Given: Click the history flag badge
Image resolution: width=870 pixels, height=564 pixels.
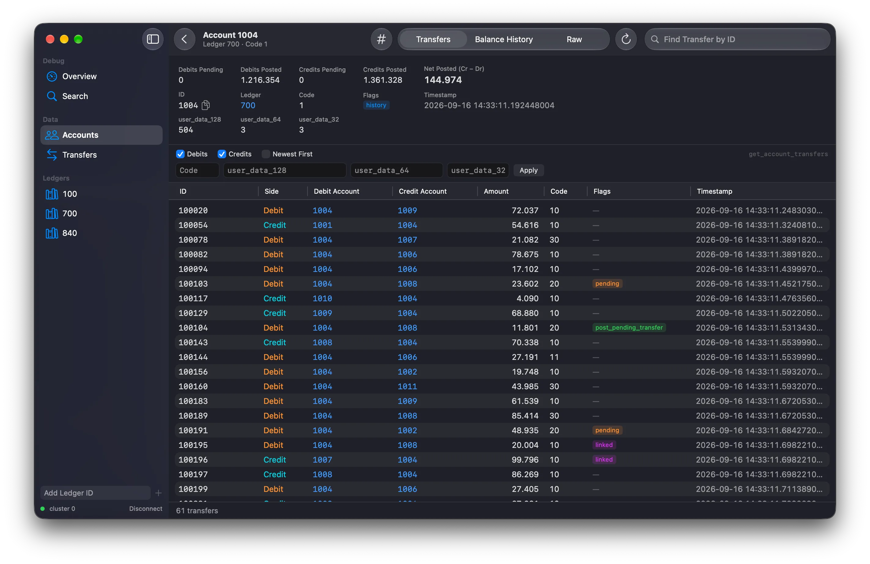Looking at the screenshot, I should point(376,105).
